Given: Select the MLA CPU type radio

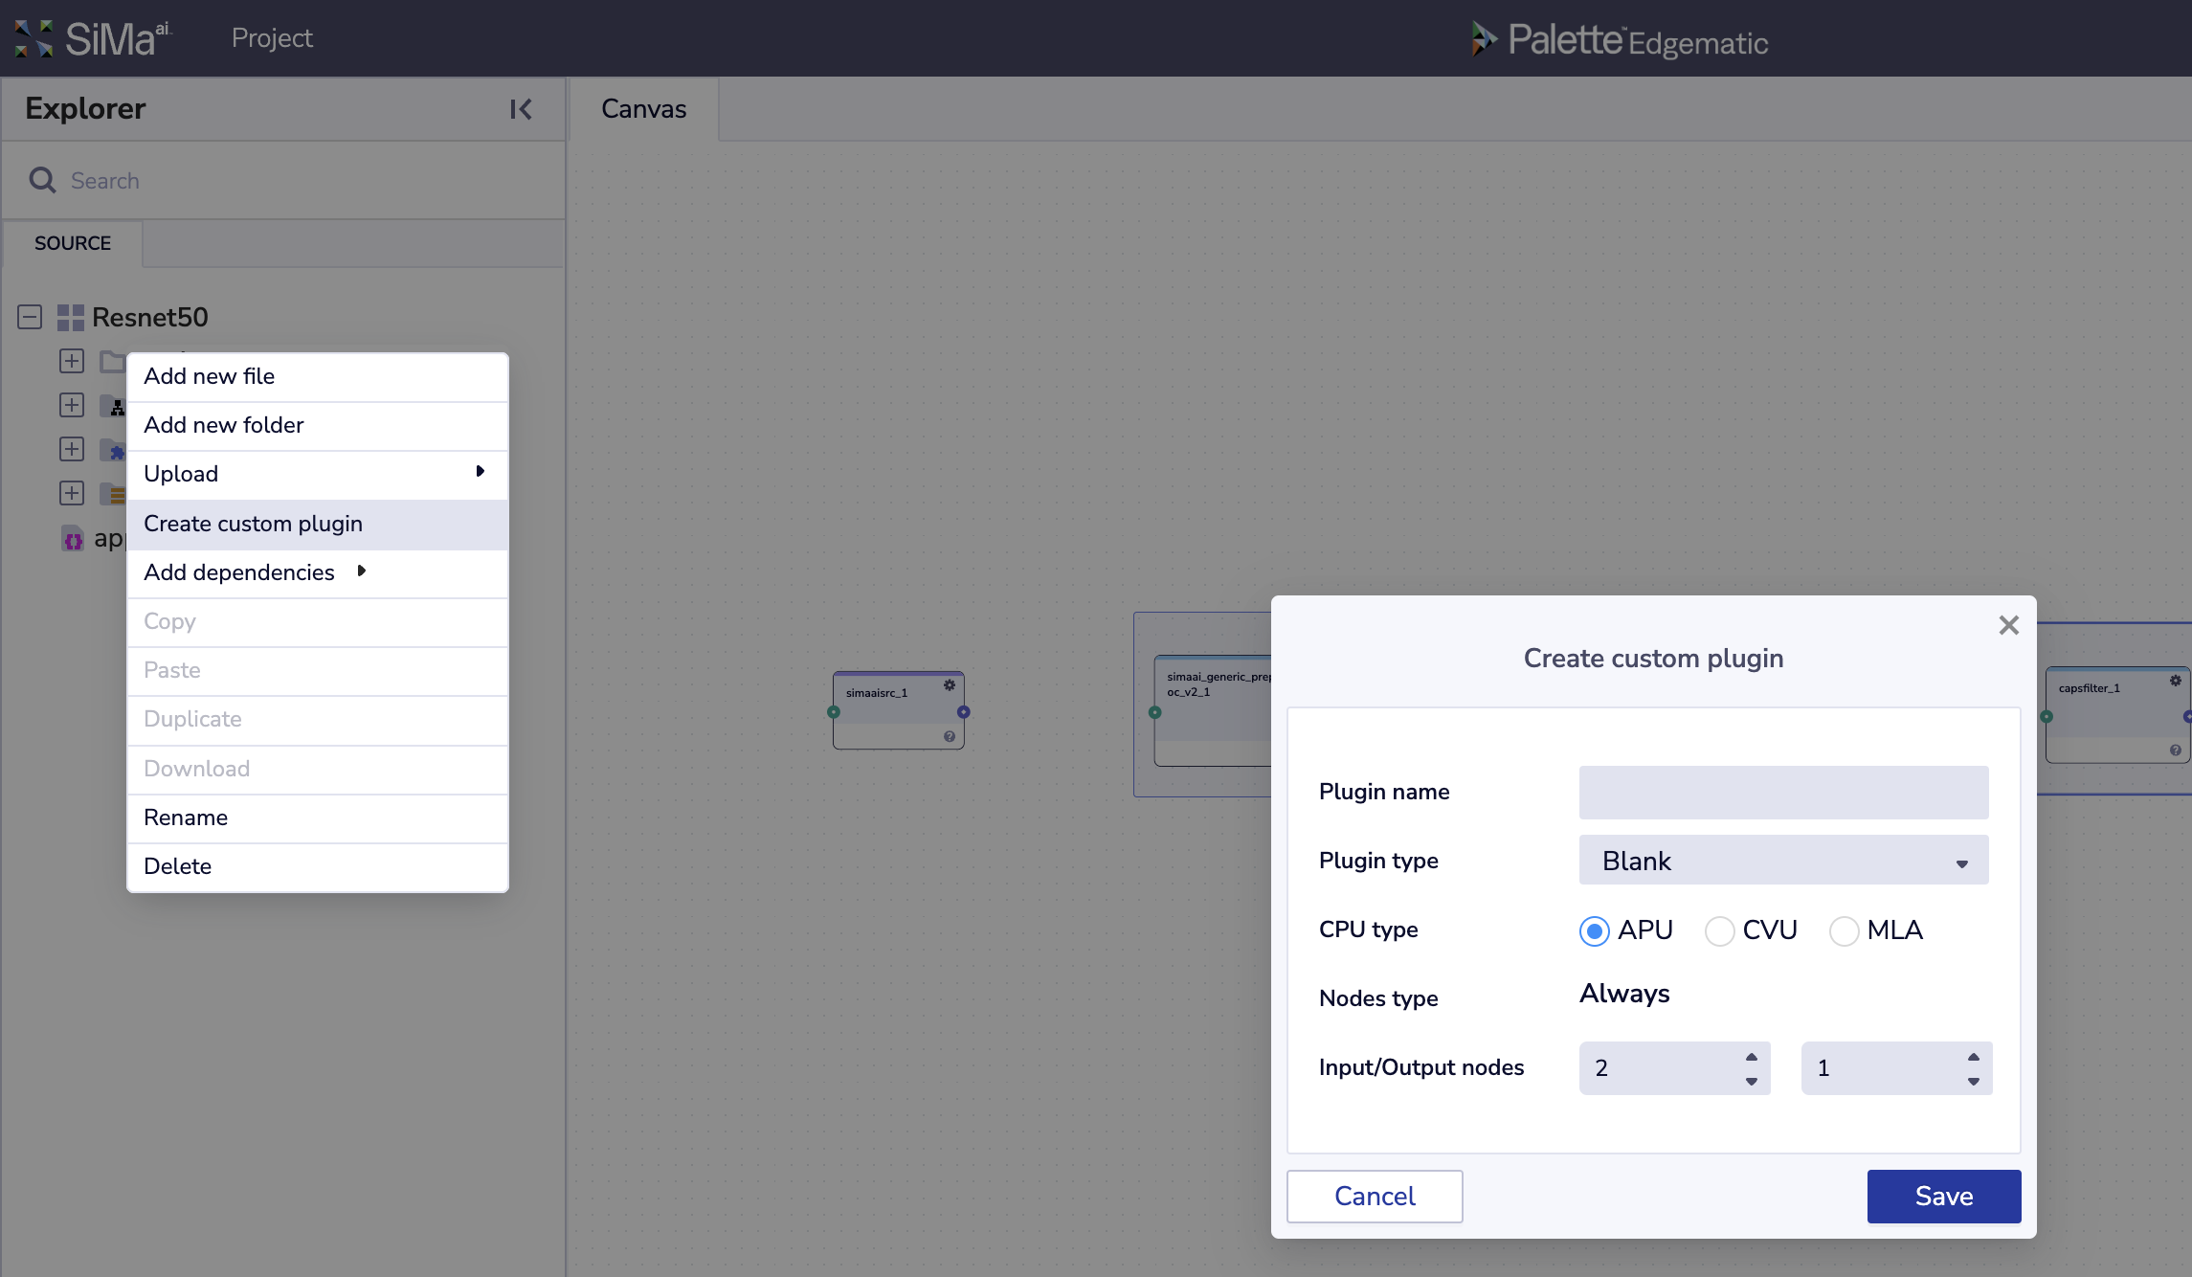Looking at the screenshot, I should coord(1844,930).
